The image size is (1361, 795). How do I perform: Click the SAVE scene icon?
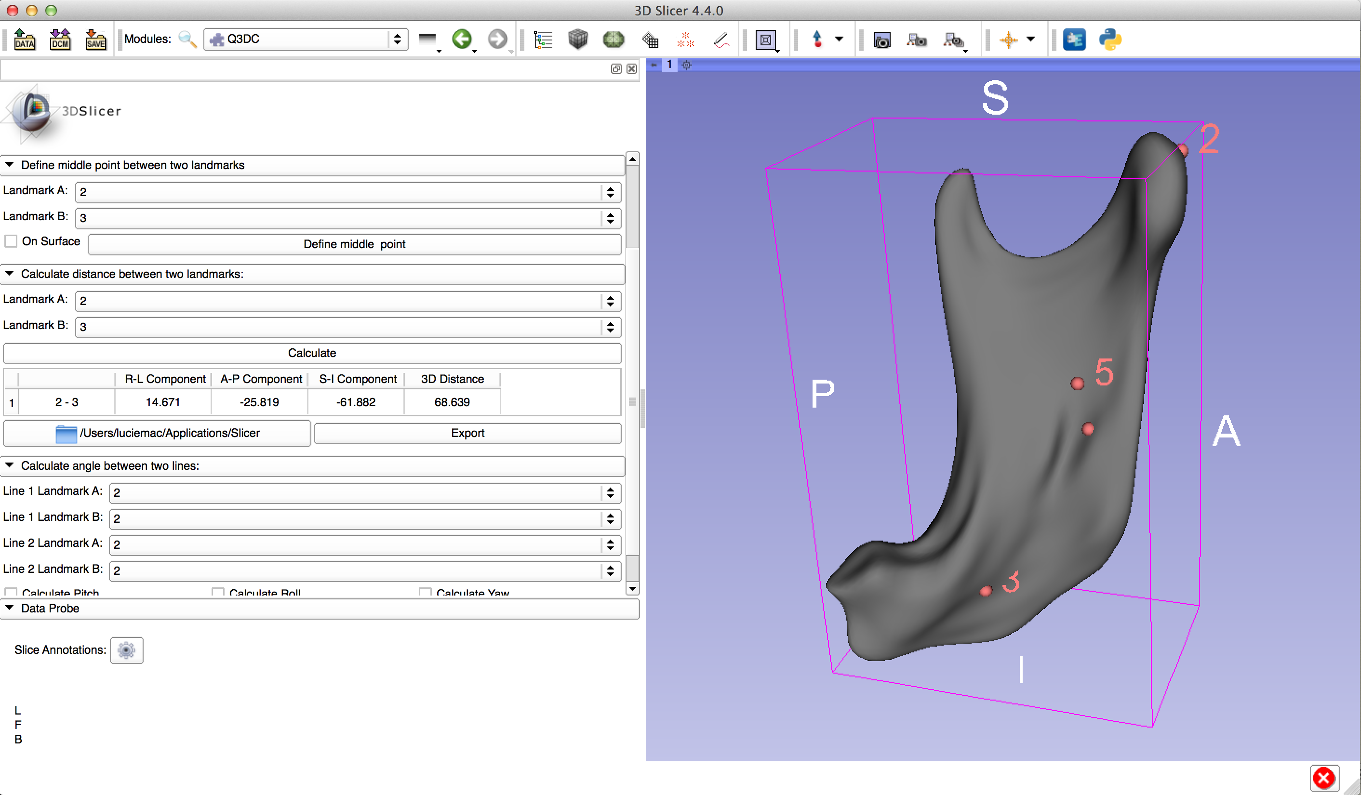(95, 40)
